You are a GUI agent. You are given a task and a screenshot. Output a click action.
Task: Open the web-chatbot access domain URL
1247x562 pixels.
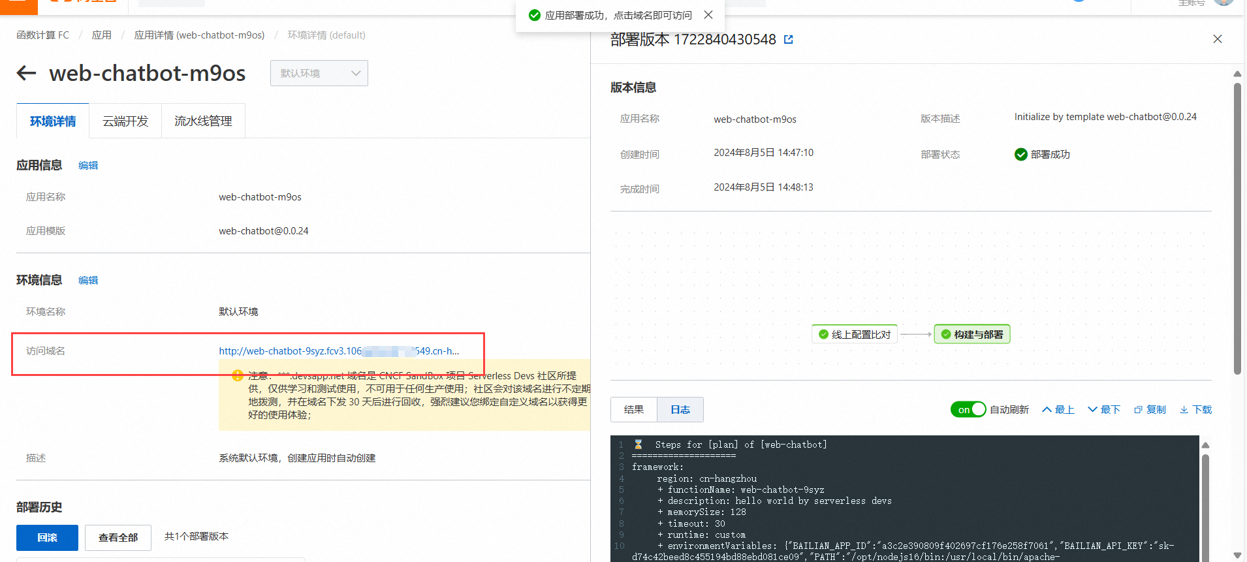339,351
